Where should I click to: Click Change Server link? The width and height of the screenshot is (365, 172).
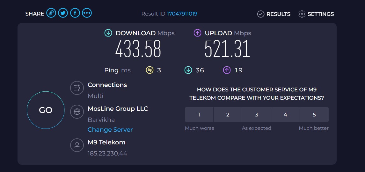click(110, 129)
